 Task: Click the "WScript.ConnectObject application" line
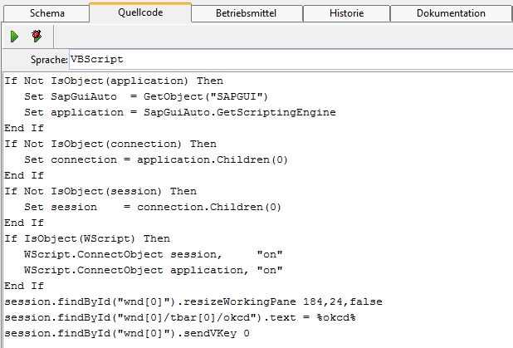point(153,270)
